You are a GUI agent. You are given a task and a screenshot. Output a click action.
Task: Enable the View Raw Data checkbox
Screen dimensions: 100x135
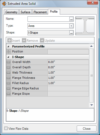click(6, 128)
